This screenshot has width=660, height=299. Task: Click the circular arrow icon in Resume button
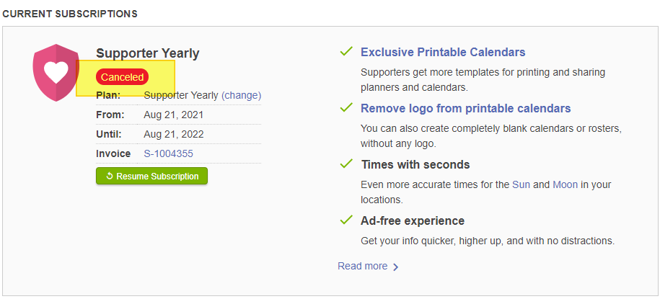click(110, 177)
